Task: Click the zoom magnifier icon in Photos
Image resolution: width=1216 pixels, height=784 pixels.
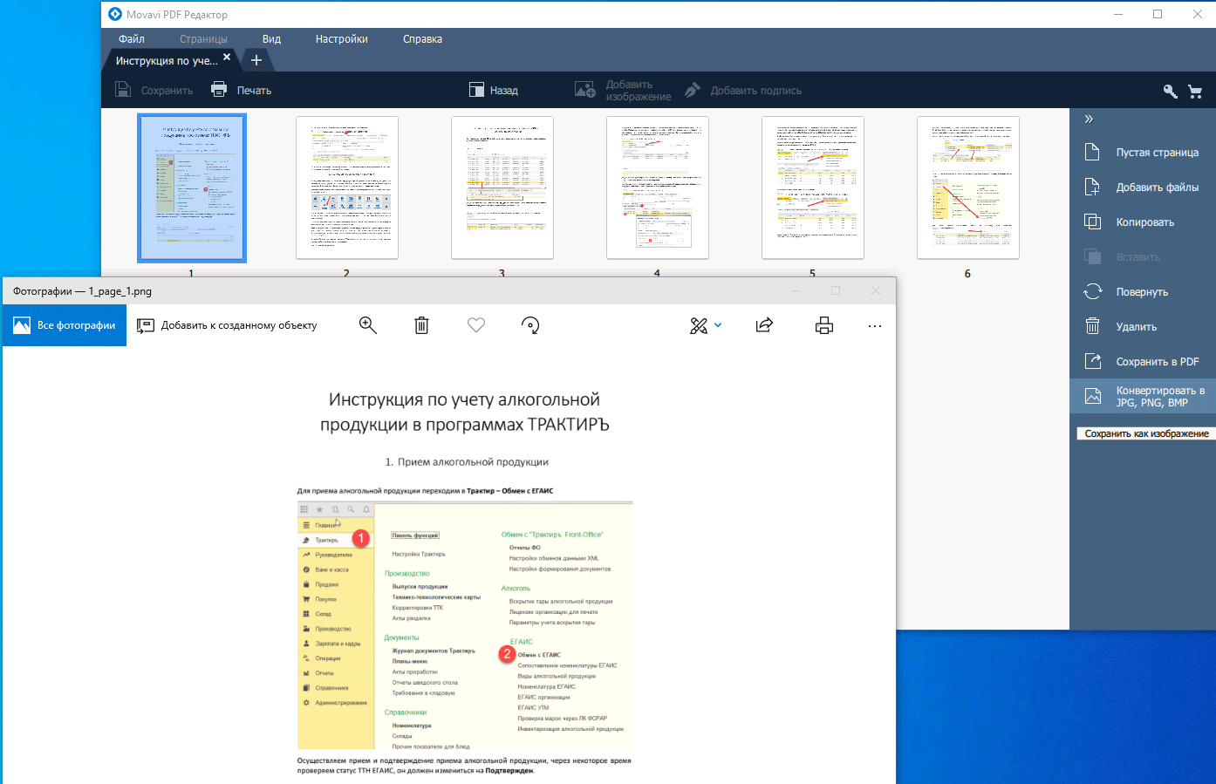Action: (x=368, y=325)
